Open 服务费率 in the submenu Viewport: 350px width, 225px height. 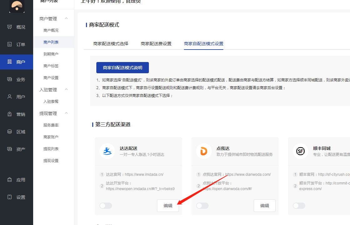(x=51, y=125)
